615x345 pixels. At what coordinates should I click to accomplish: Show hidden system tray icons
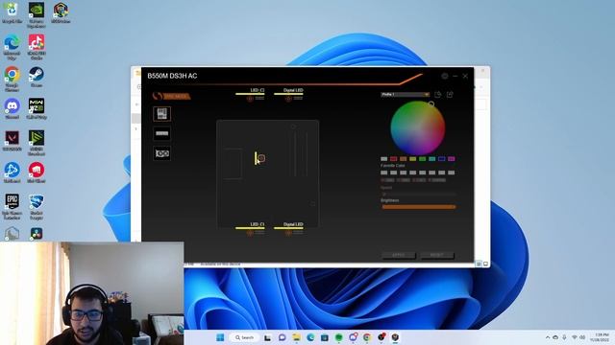[x=548, y=337]
